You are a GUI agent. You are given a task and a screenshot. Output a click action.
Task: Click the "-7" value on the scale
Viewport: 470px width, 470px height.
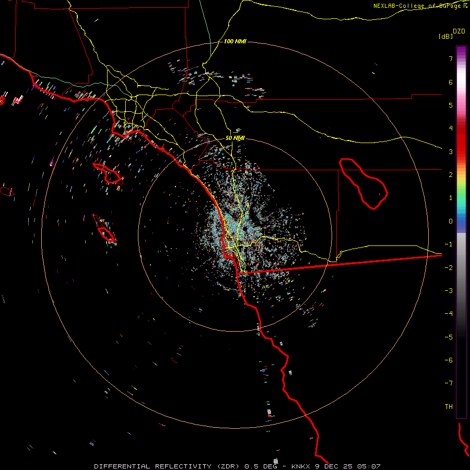[x=449, y=383]
